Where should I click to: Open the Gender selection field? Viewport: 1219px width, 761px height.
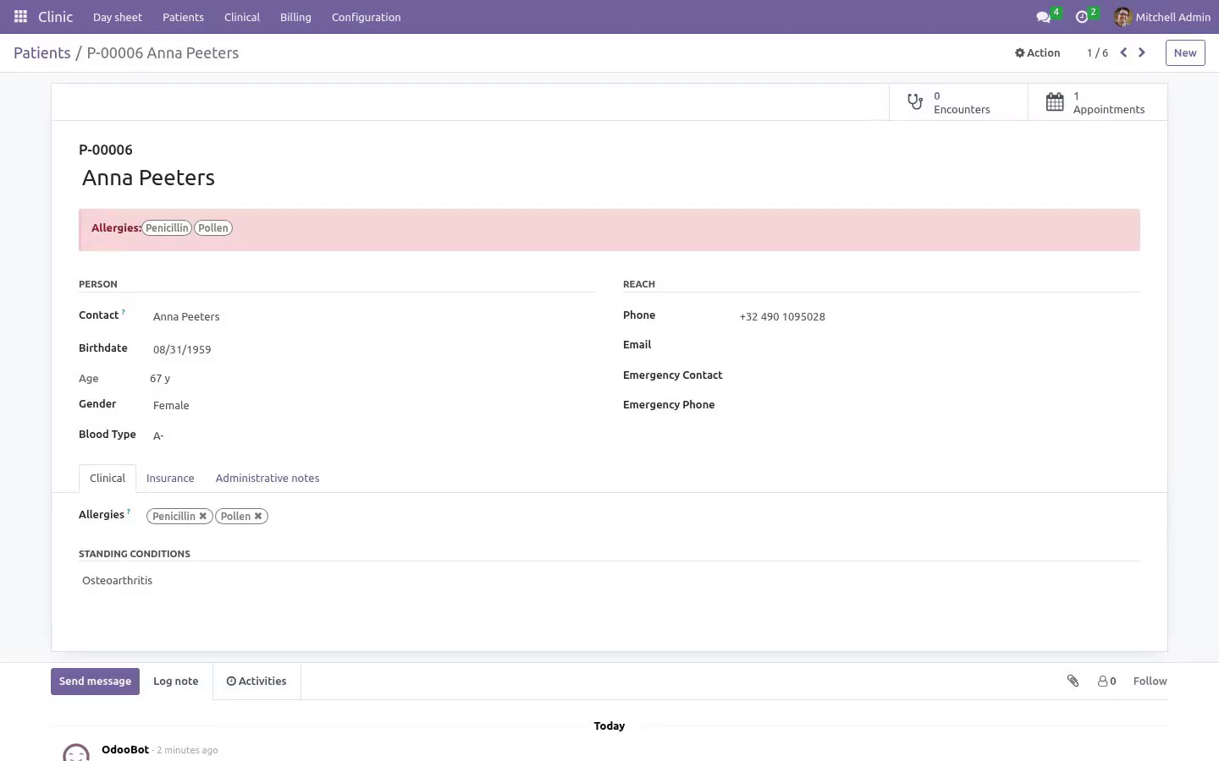(x=372, y=405)
